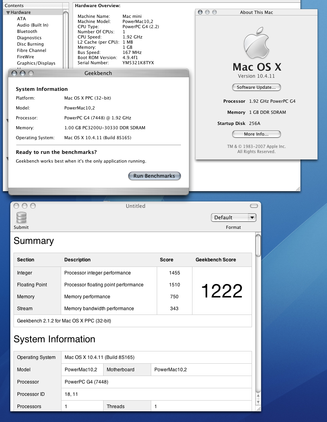Click the Stream score 343
This screenshot has height=422, width=327.
(x=174, y=309)
